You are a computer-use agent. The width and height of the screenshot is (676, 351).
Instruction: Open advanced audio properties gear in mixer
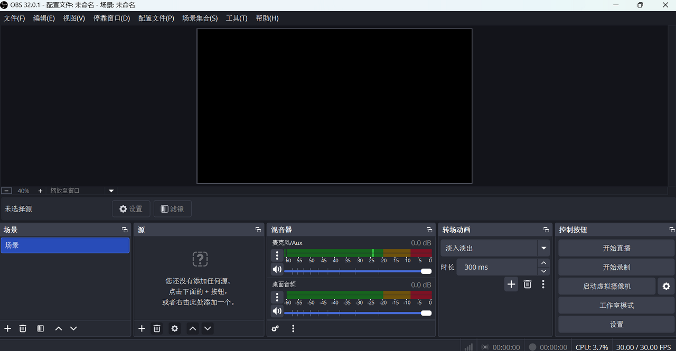(x=275, y=328)
